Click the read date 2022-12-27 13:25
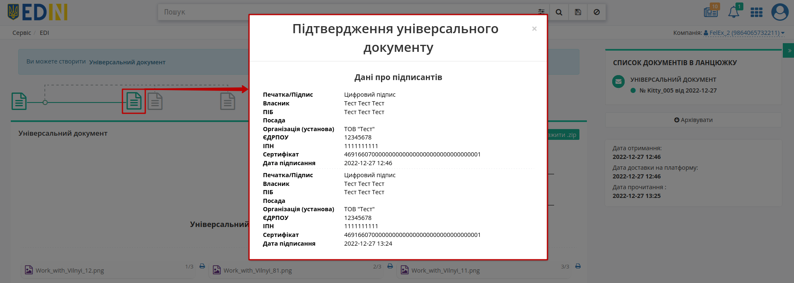794x283 pixels. coord(637,196)
